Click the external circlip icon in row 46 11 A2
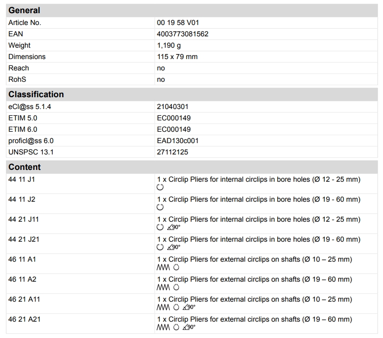 [176, 287]
